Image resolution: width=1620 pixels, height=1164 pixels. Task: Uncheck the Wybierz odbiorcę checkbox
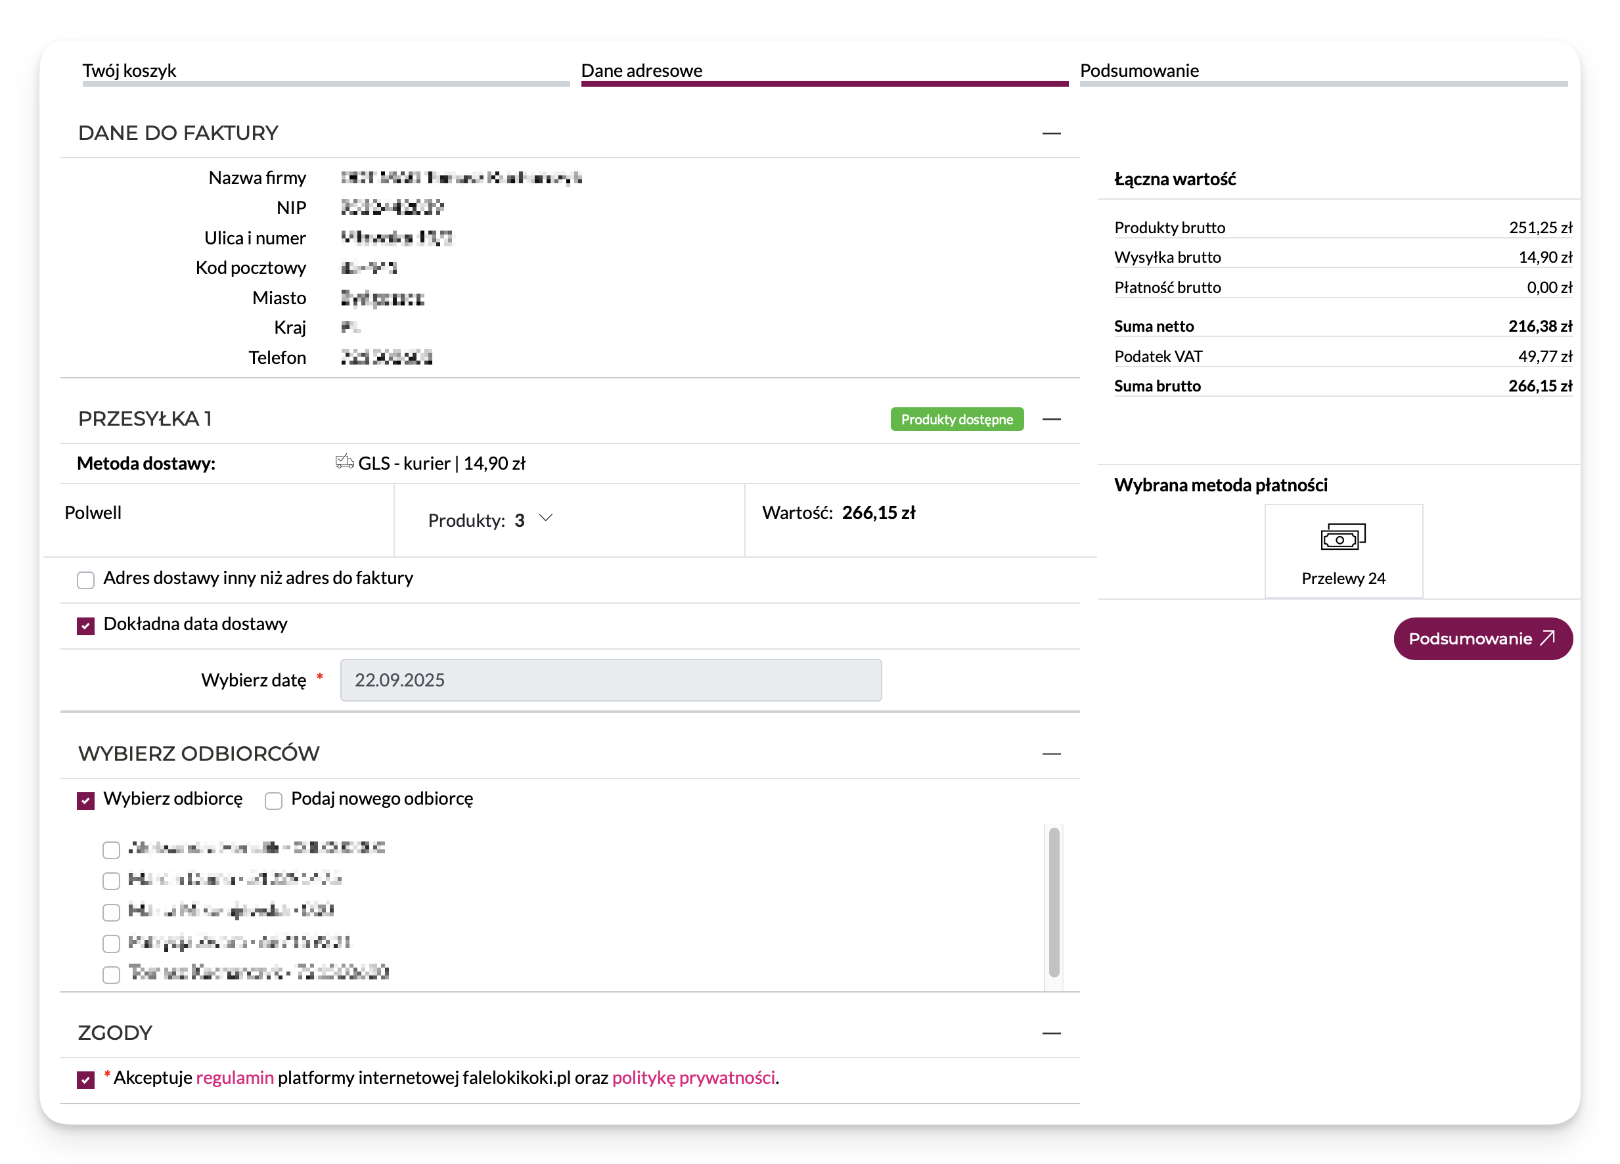tap(85, 801)
